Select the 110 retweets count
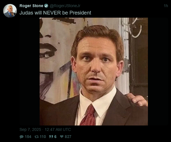This screenshot has width=171, height=142. coord(43,137)
